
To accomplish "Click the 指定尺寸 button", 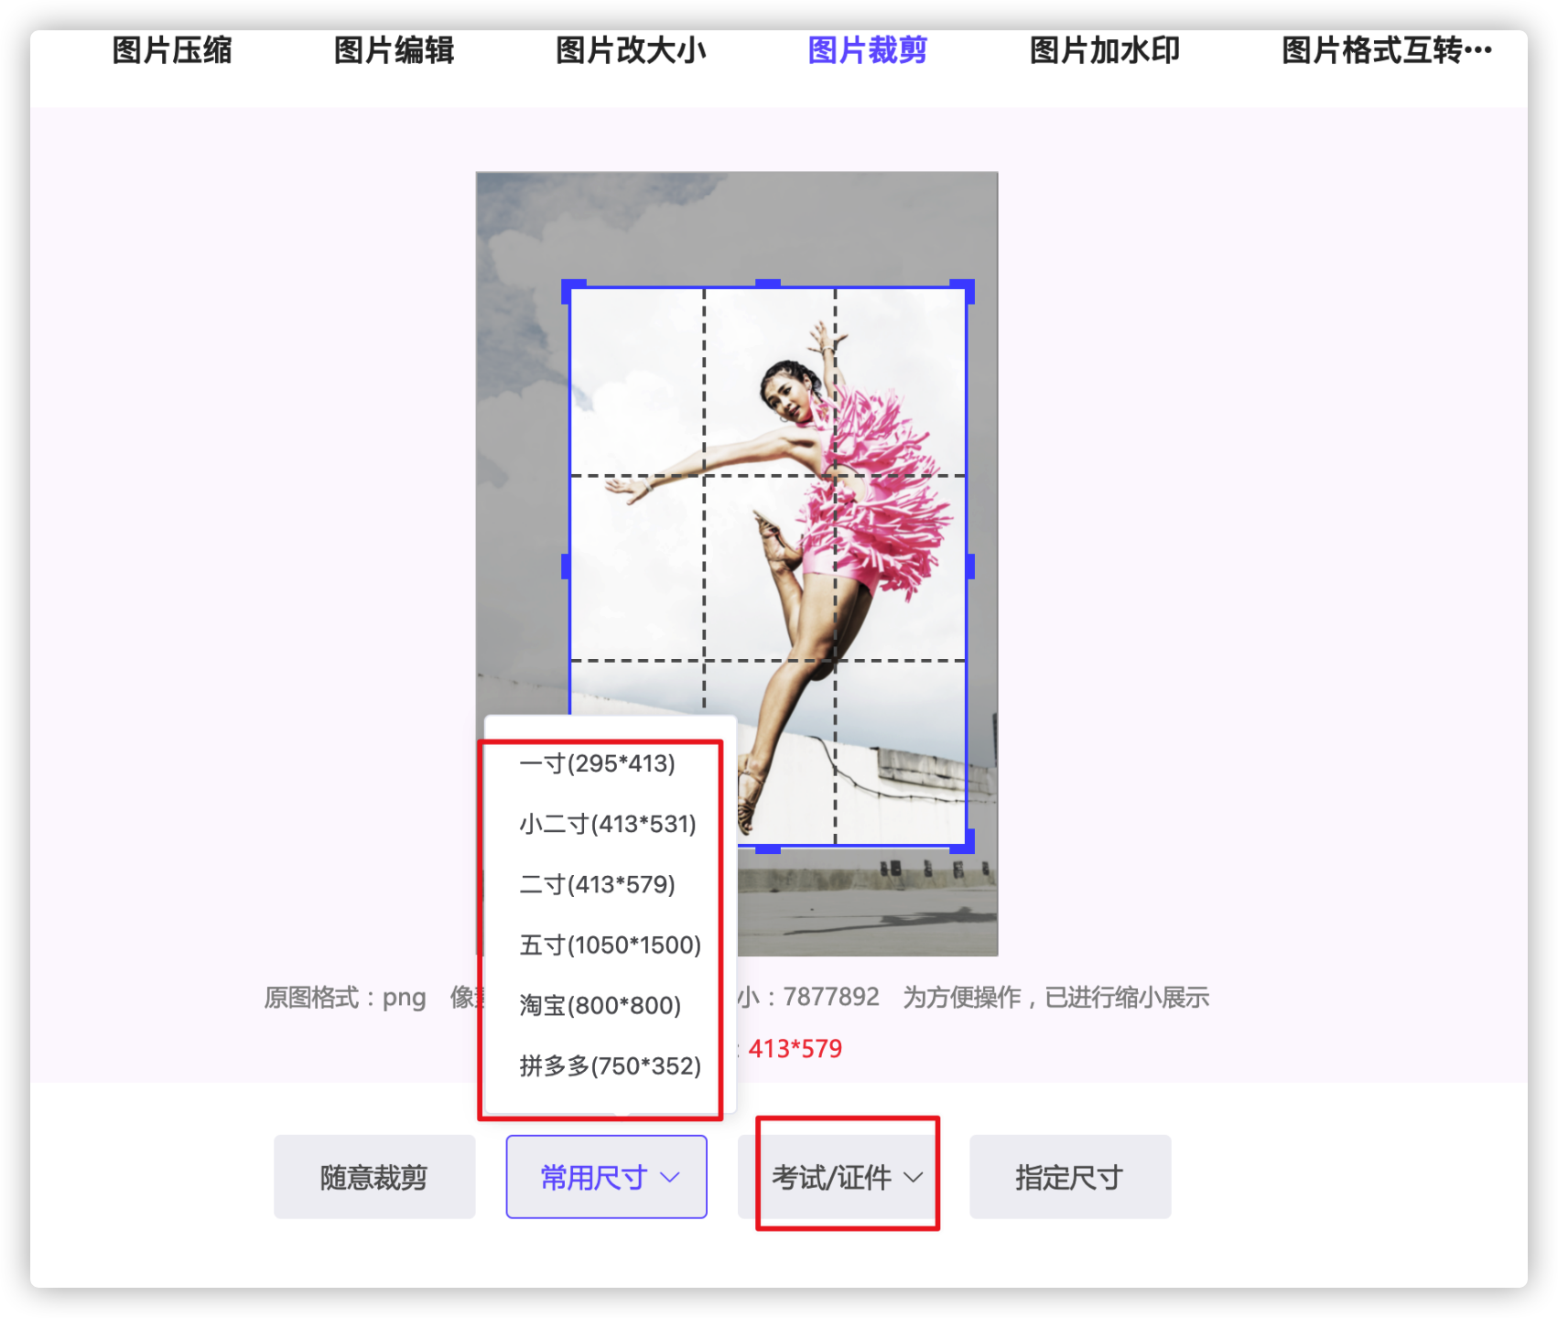I will 1069,1177.
